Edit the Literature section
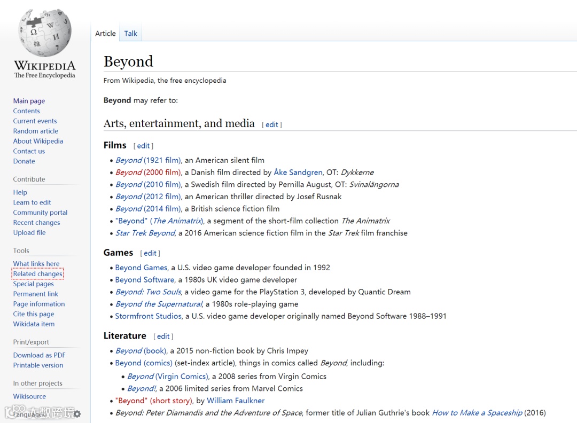Viewport: 577px width, 423px height. tap(163, 336)
